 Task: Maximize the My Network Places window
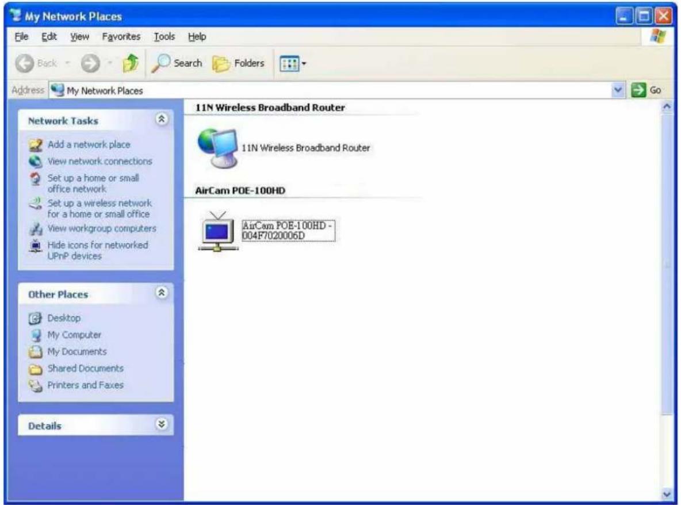[x=644, y=17]
